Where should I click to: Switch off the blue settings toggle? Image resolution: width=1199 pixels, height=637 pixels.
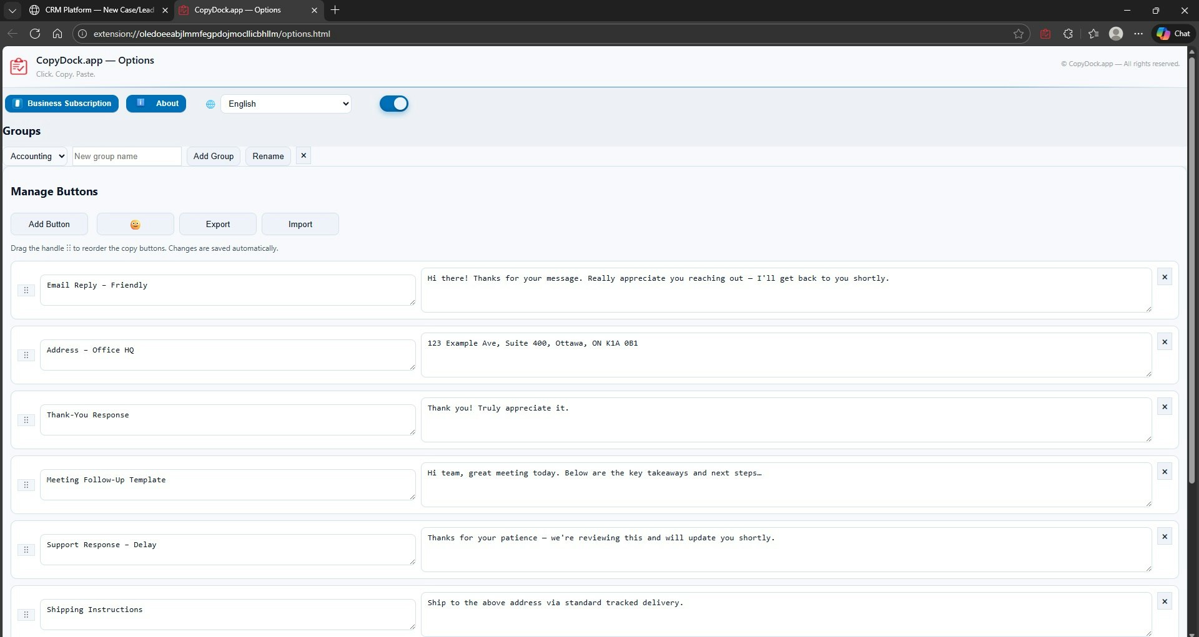[393, 104]
